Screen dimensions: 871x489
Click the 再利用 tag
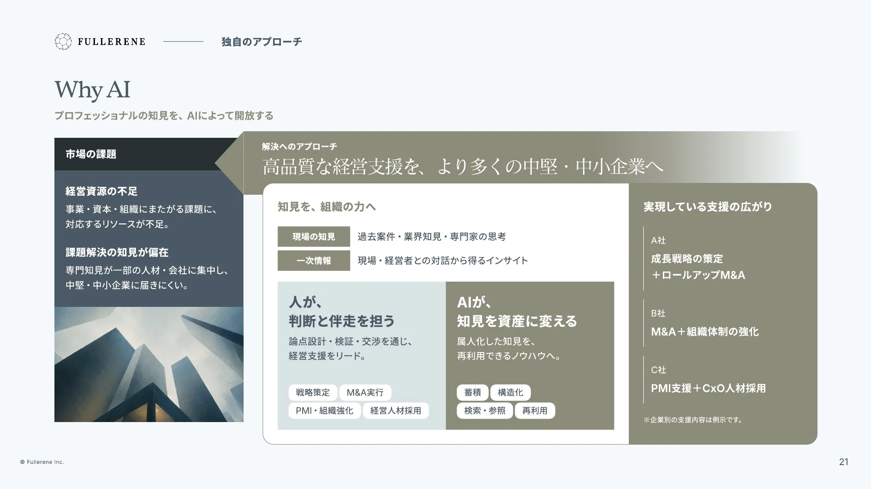(x=535, y=411)
